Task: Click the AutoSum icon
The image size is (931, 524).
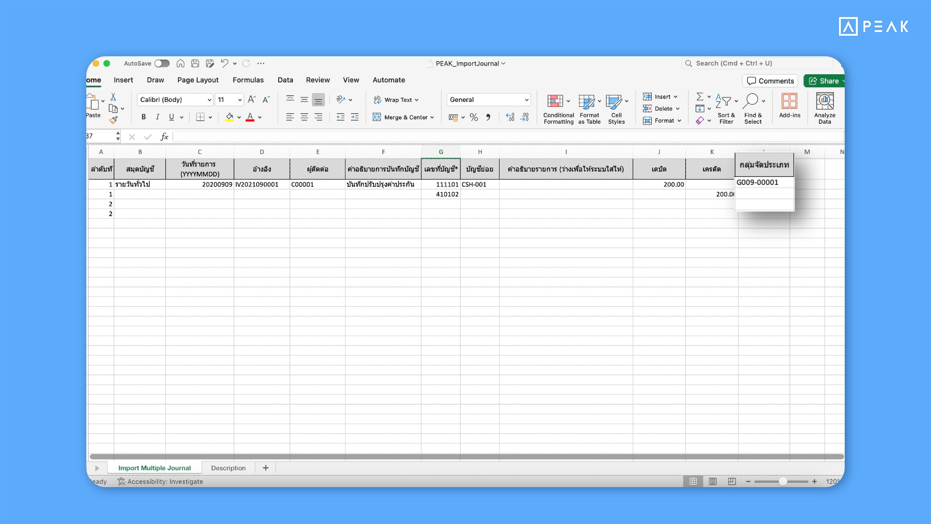Action: (700, 96)
